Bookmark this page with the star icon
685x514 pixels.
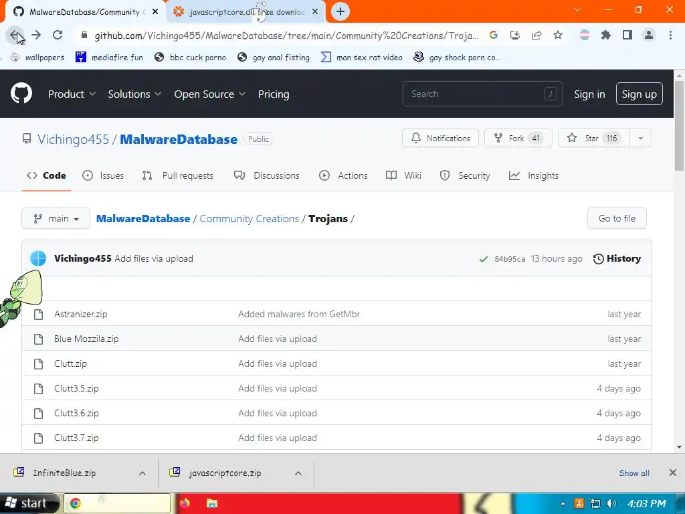click(558, 35)
